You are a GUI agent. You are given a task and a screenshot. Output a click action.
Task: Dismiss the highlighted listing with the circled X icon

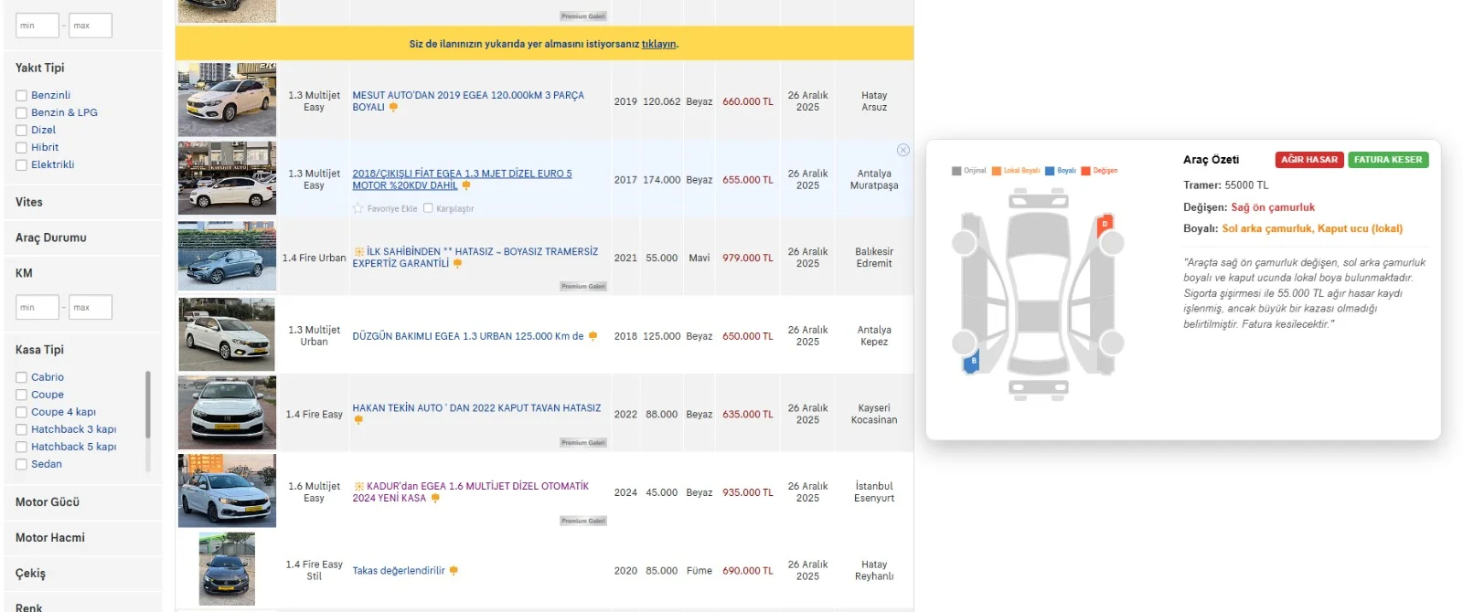click(903, 150)
